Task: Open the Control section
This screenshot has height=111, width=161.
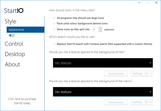Action: tap(14, 44)
